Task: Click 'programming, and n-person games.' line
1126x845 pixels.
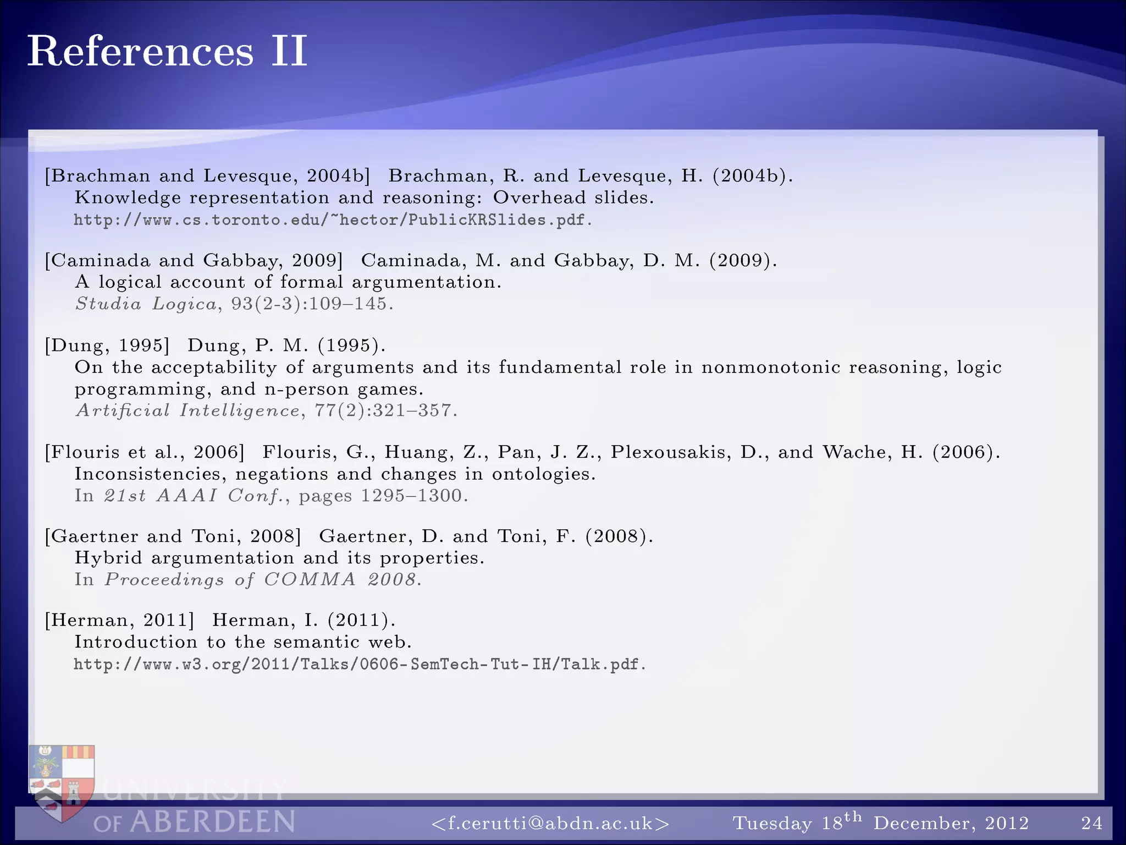Action: pyautogui.click(x=249, y=389)
